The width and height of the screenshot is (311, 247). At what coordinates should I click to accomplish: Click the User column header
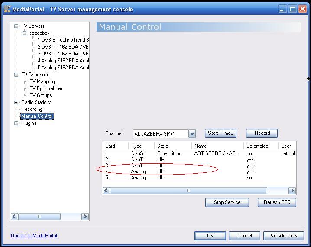[287, 146]
